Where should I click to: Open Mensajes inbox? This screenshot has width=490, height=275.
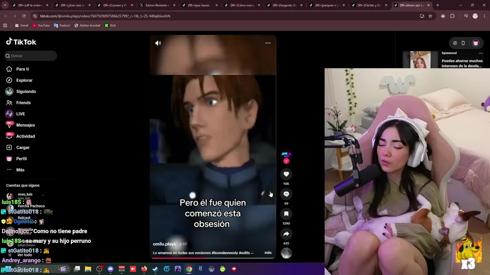(25, 125)
